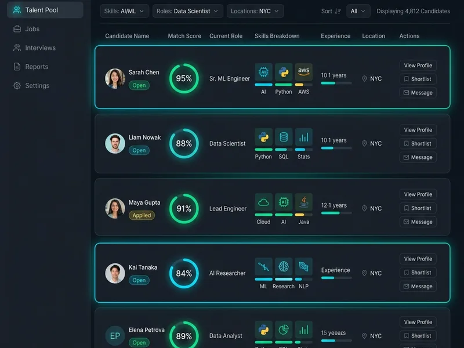
Task: Open Interviews in sidebar
Action: tap(35, 48)
